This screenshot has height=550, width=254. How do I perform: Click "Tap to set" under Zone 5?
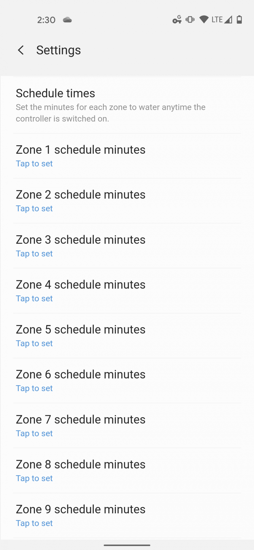click(34, 344)
